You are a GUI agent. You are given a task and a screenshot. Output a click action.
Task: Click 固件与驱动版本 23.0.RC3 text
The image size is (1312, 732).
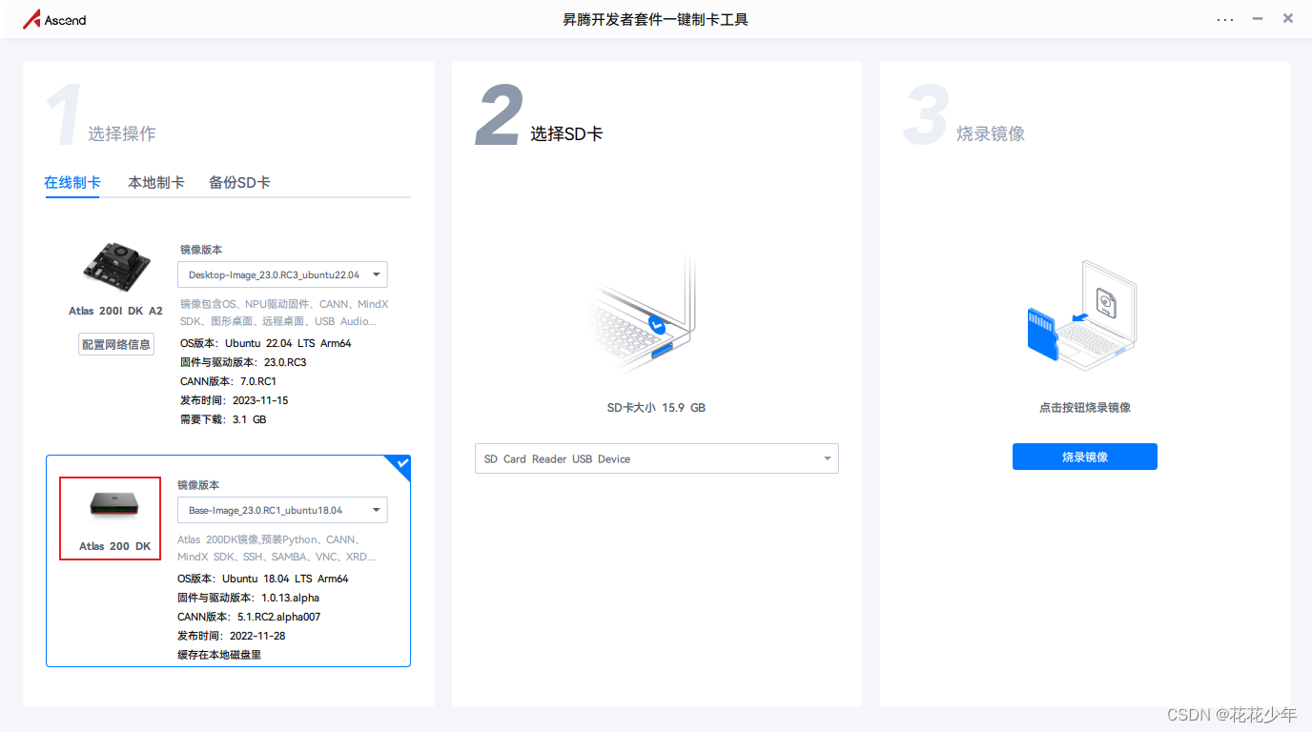point(243,362)
